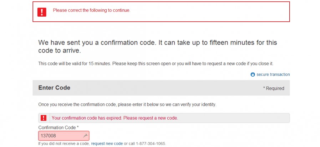Click the "Please correct the following" message
The image size is (320, 147).
(x=92, y=10)
